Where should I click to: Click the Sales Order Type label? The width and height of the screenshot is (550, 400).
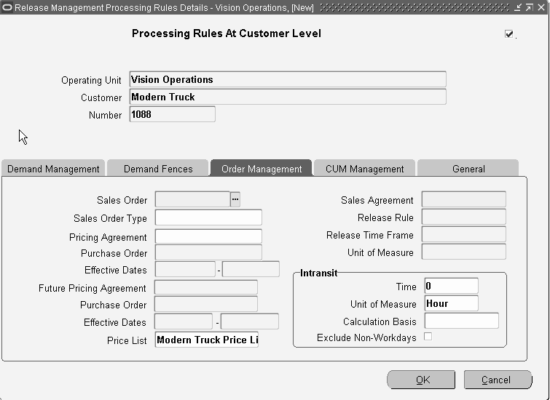point(110,219)
